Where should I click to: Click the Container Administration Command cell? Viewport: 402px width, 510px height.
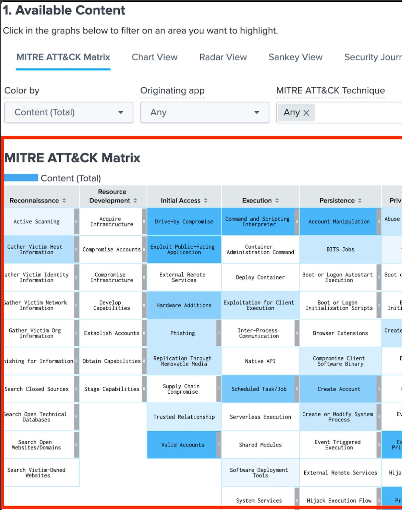coord(260,249)
